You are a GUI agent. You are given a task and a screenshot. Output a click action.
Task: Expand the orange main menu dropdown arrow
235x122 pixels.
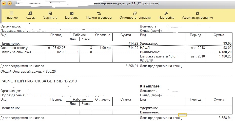pos(10,3)
